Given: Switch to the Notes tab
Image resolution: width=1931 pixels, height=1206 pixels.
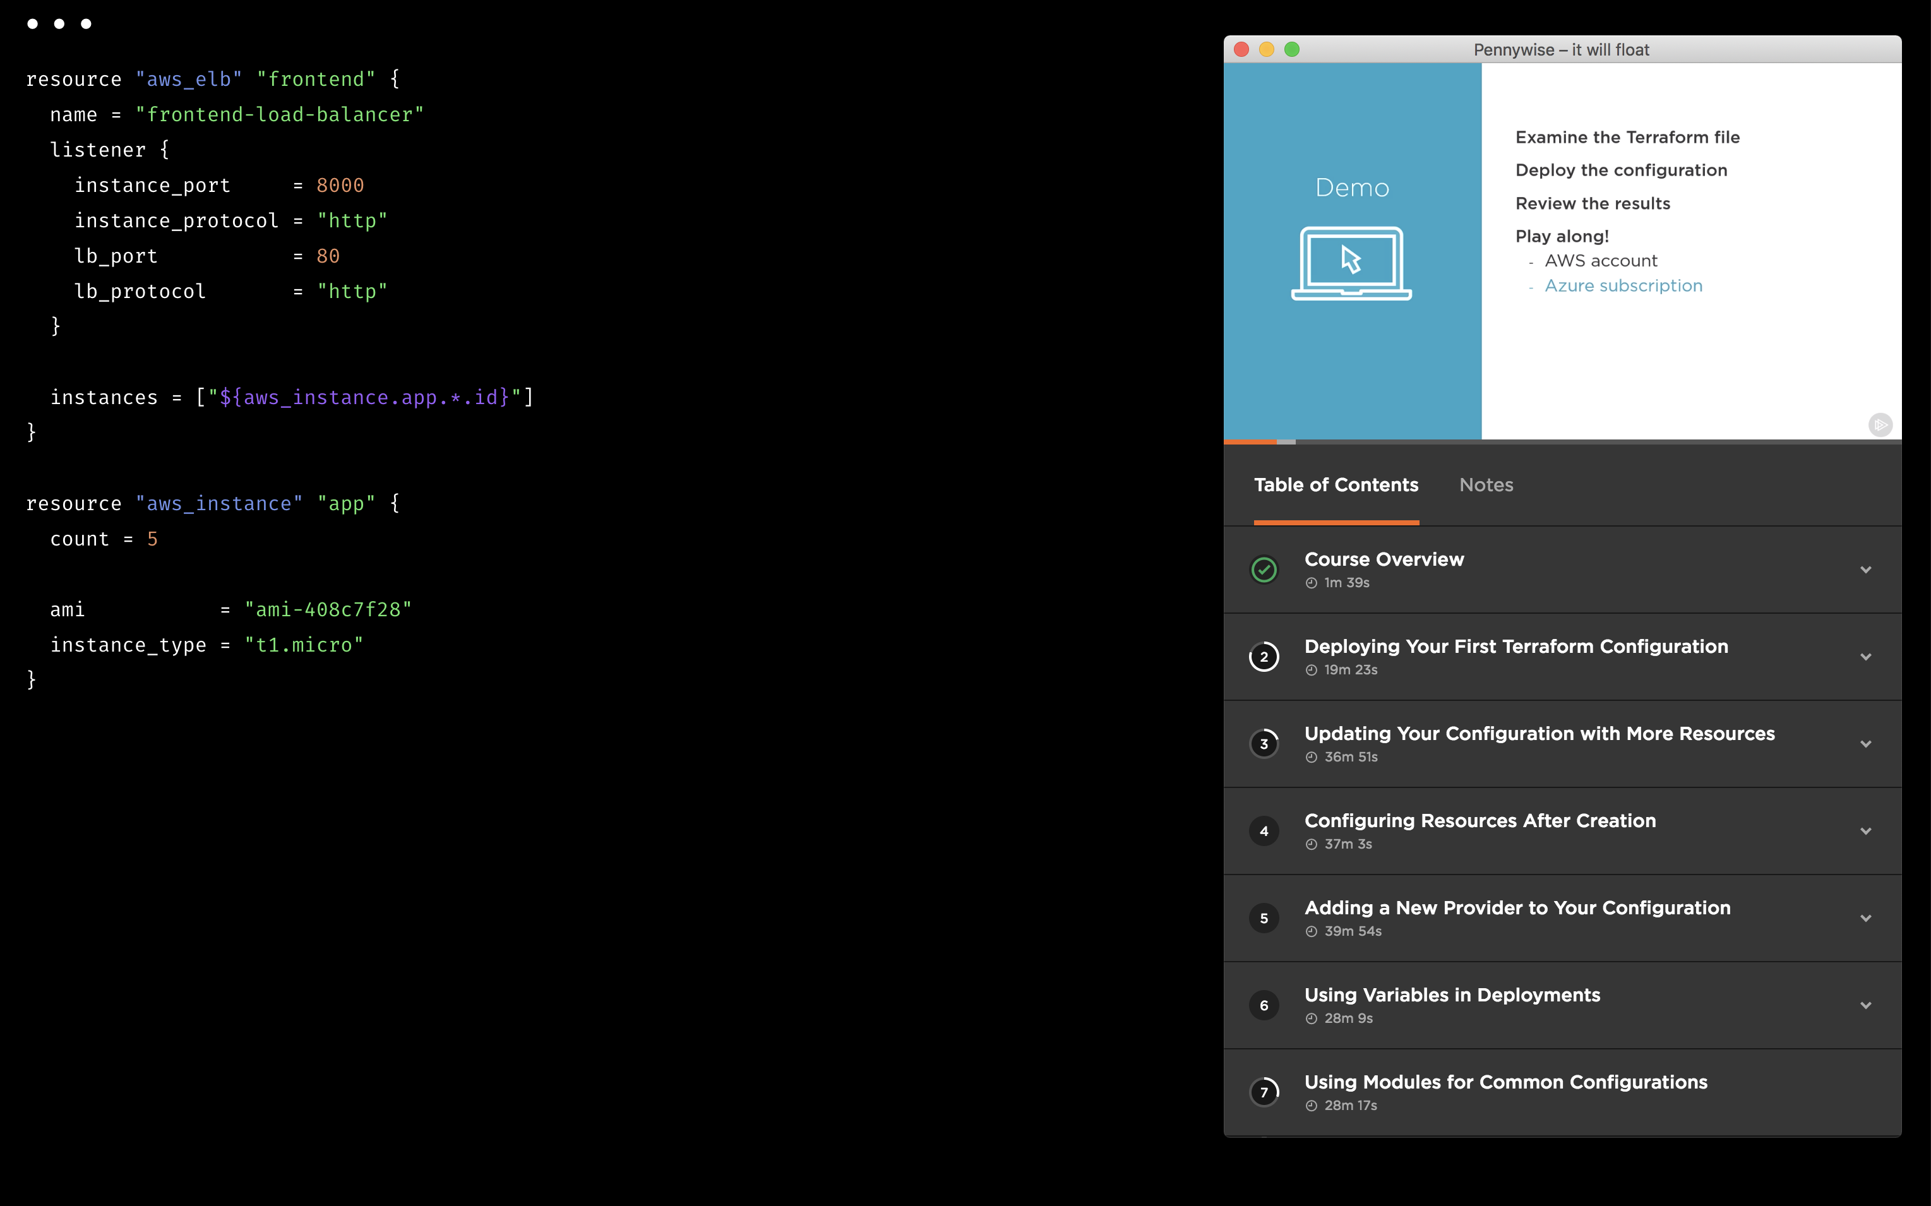Looking at the screenshot, I should tap(1486, 485).
